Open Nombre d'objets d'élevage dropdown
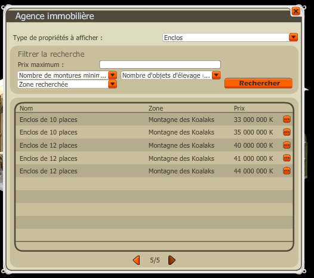 click(216, 75)
